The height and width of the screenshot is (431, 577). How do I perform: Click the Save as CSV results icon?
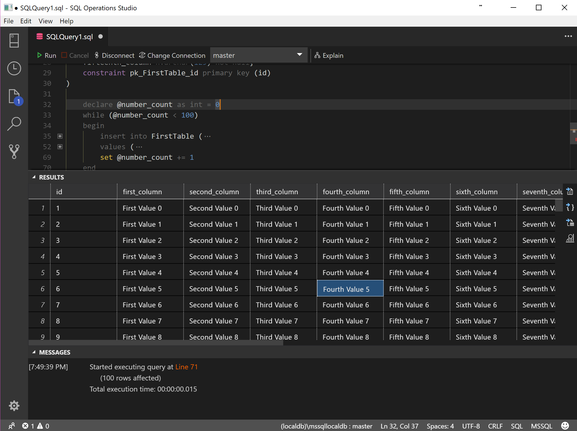[570, 191]
